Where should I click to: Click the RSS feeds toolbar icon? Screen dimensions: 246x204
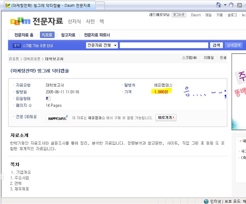(239, 5)
